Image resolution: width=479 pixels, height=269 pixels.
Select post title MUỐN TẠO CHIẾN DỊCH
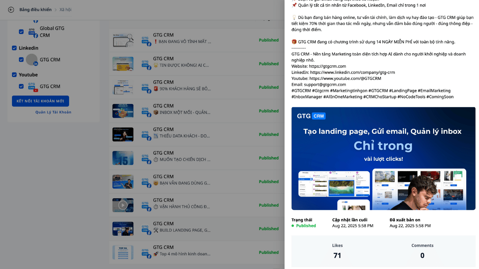click(x=182, y=159)
